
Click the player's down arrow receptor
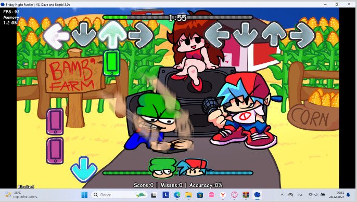245,35
